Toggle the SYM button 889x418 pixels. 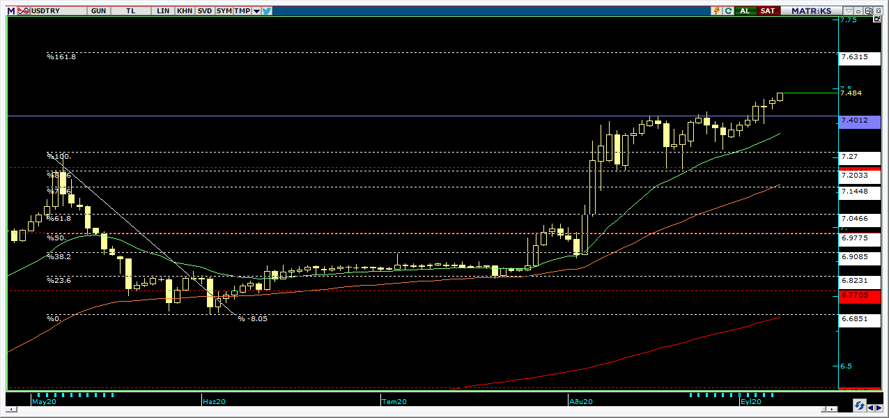[224, 10]
